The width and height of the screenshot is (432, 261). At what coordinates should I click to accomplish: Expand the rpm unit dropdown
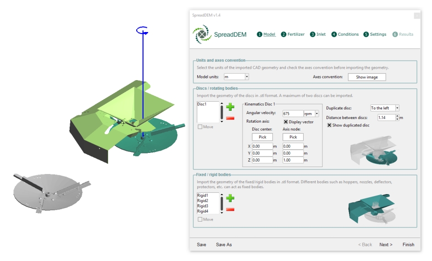coord(316,114)
